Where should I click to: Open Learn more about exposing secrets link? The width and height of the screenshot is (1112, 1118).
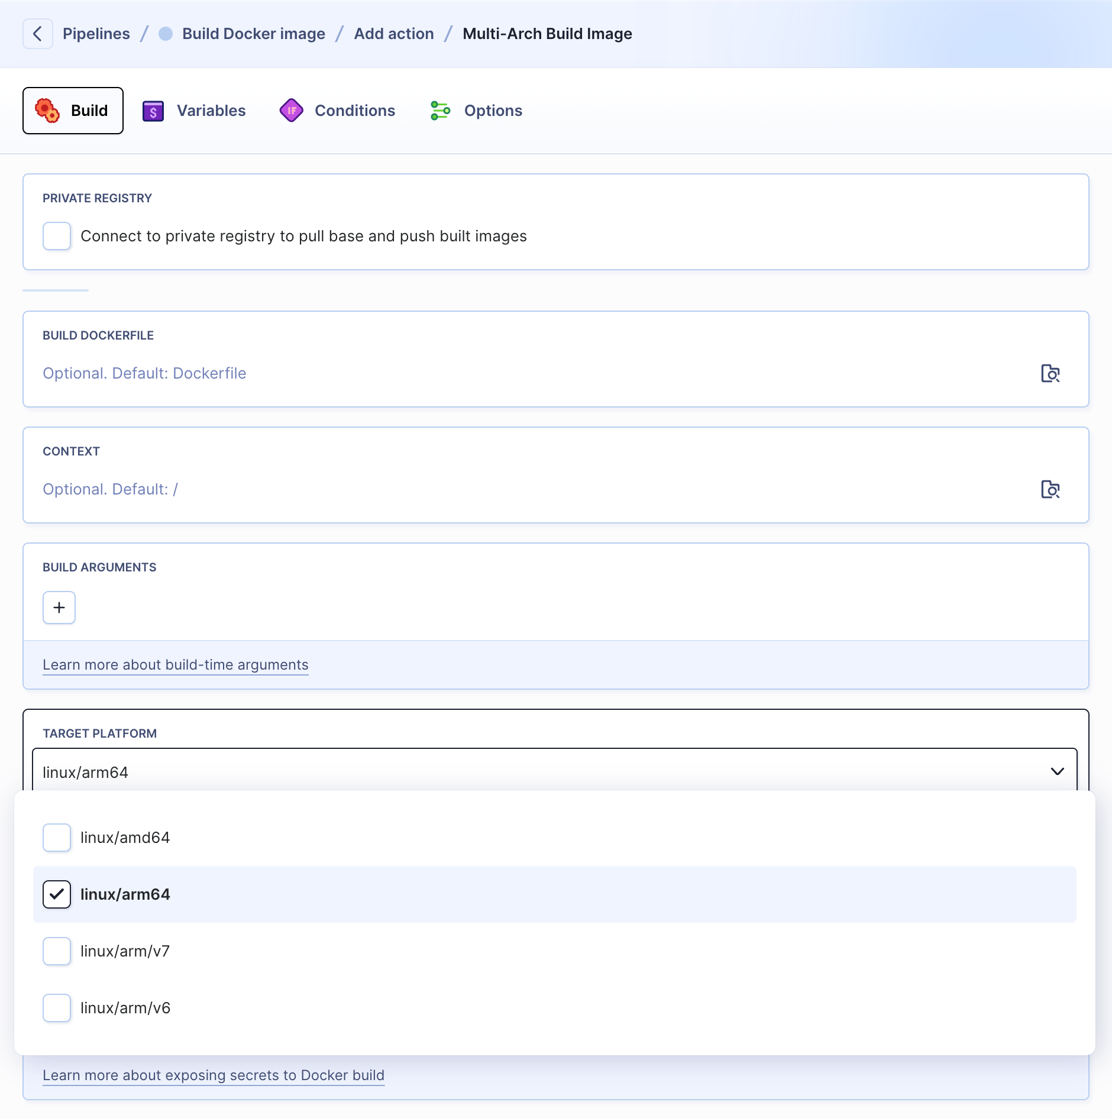[214, 1075]
